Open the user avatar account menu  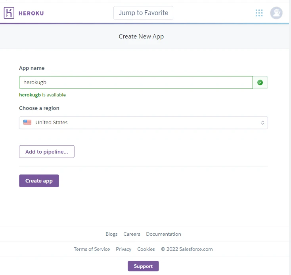click(x=276, y=13)
